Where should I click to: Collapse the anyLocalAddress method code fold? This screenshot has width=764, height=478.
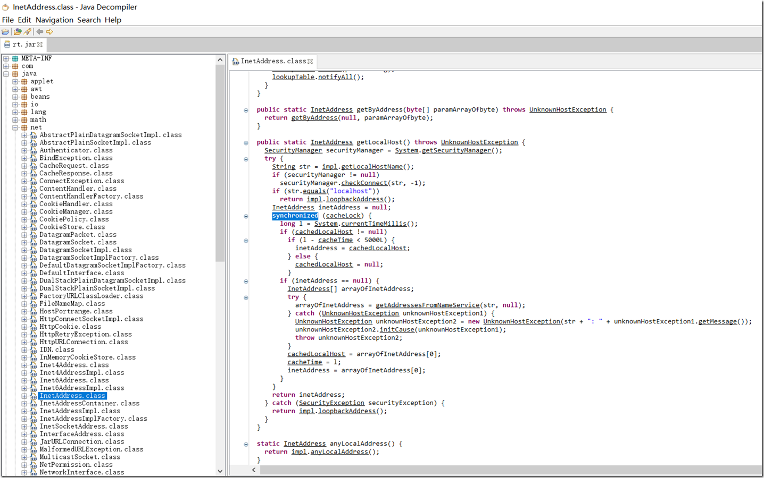coord(246,445)
